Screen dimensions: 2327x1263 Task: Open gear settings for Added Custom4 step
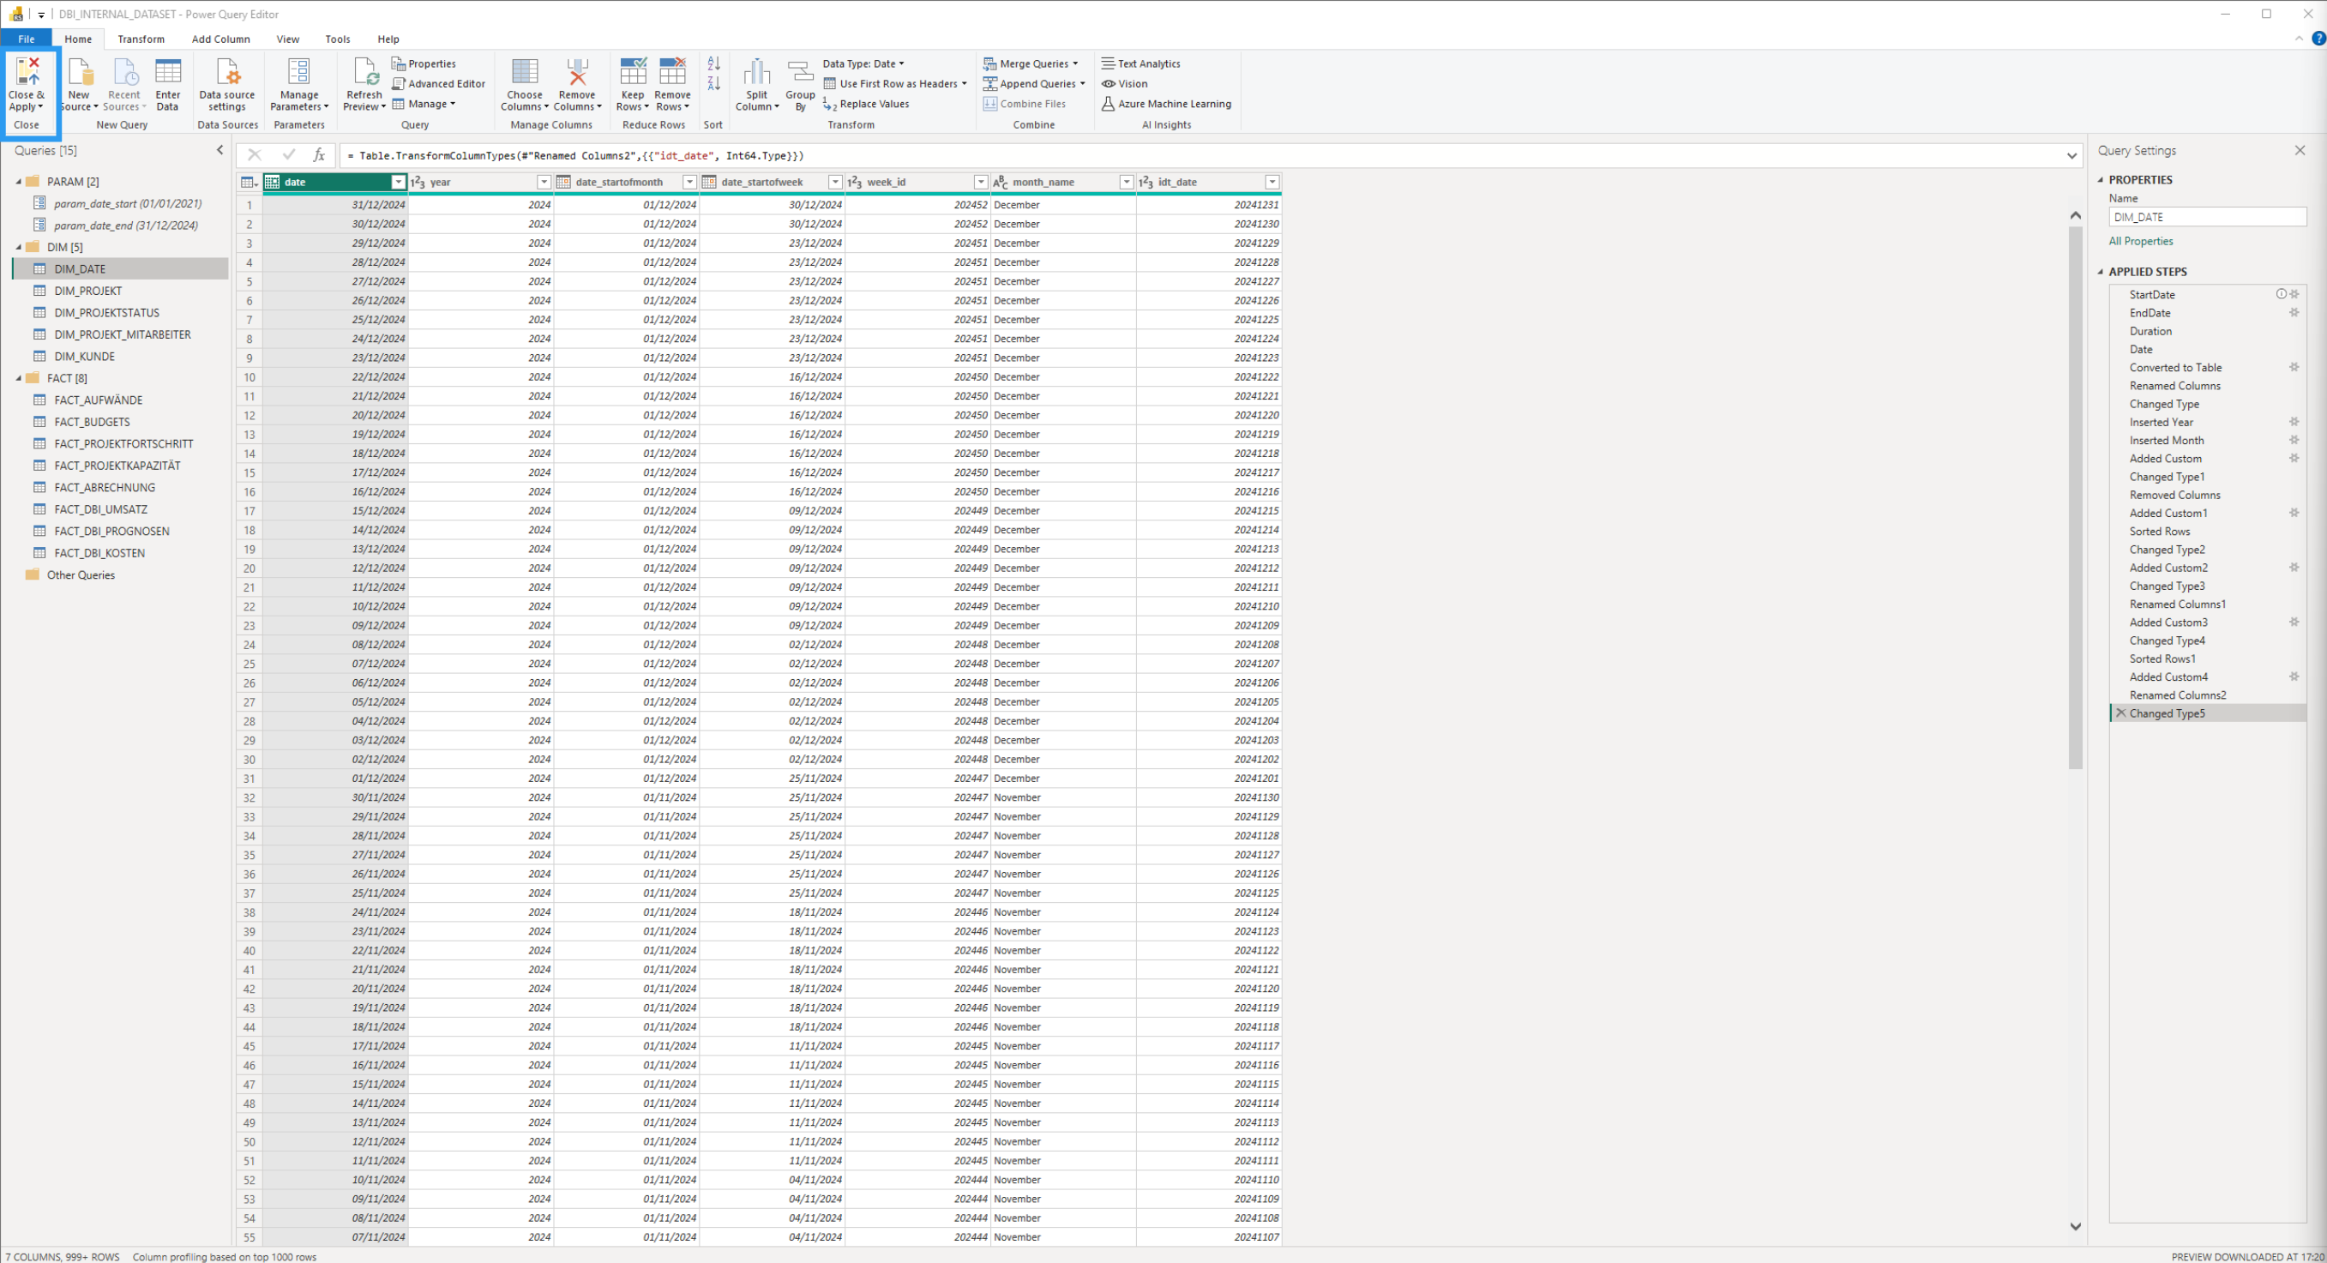coord(2294,677)
